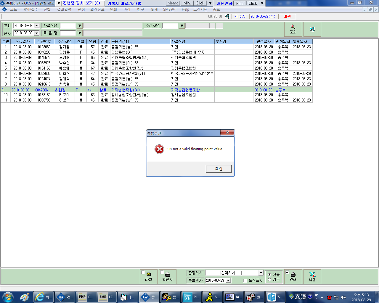Screen dimensions: 379x303
Task: Open the 결과입력 menu
Action: pos(64,9)
